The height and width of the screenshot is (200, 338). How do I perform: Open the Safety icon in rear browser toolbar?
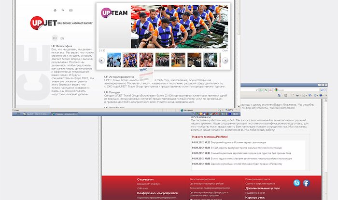(310, 95)
